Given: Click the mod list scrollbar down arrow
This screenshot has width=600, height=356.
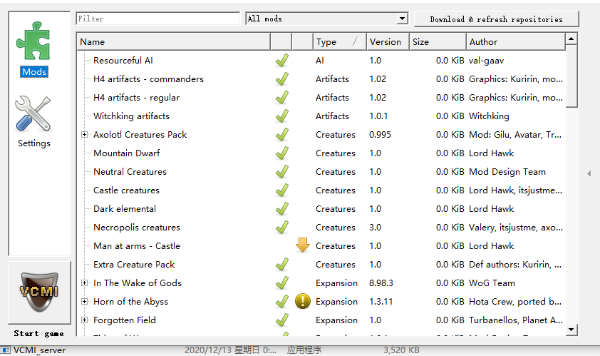Looking at the screenshot, I should (x=571, y=330).
